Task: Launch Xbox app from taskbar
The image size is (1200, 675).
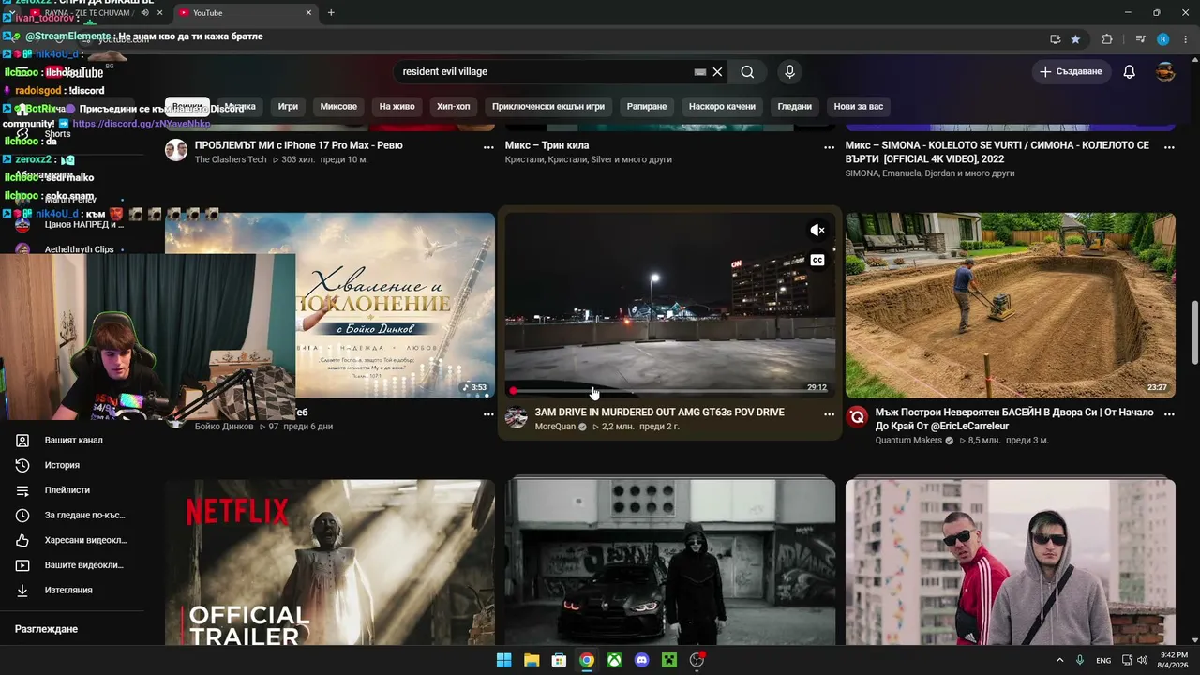Action: [x=614, y=660]
